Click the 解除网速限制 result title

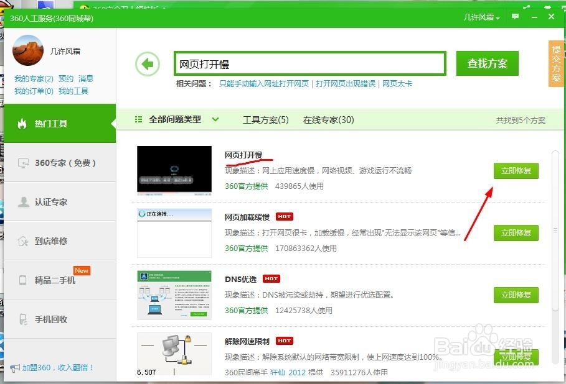click(x=247, y=341)
